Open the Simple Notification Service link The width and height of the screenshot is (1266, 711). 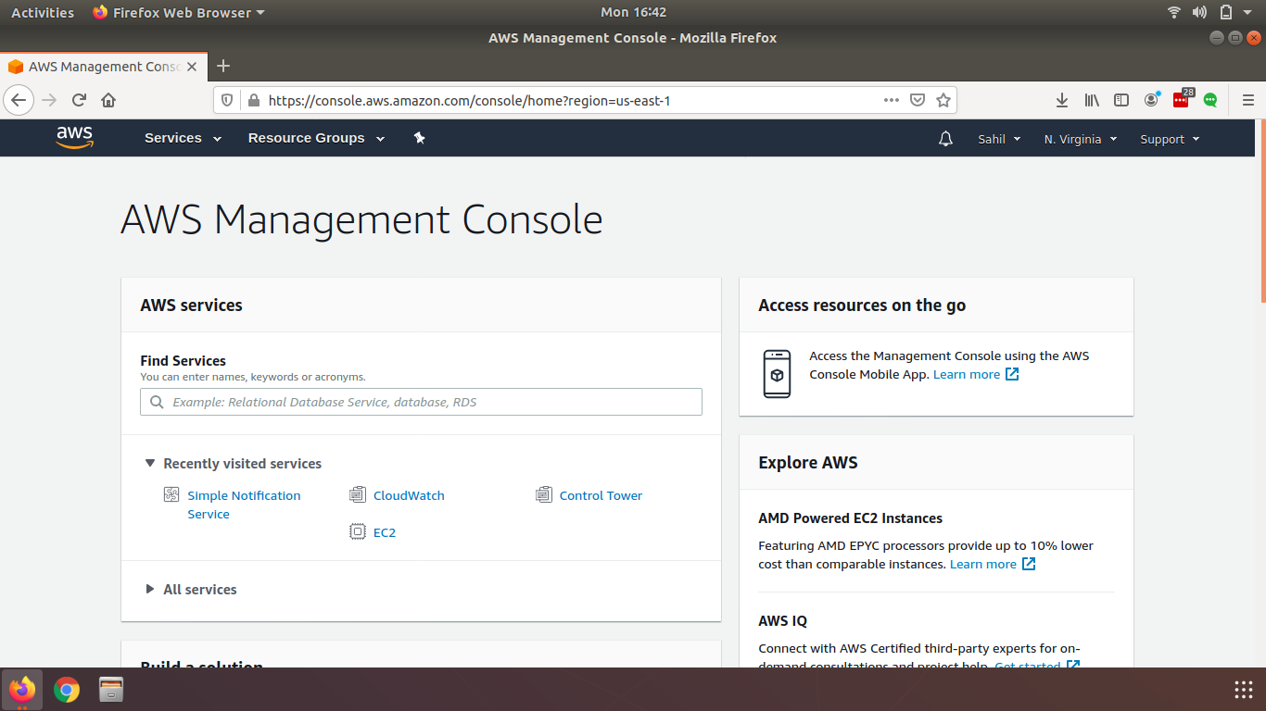point(244,505)
